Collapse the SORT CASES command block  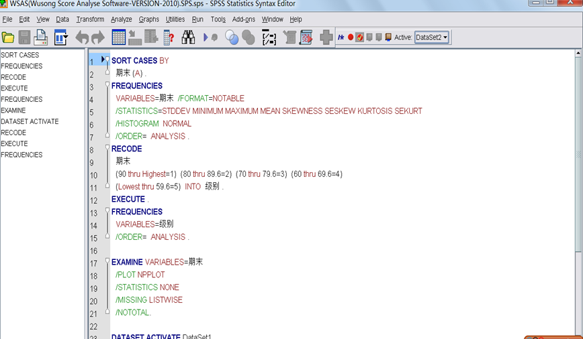point(107,59)
